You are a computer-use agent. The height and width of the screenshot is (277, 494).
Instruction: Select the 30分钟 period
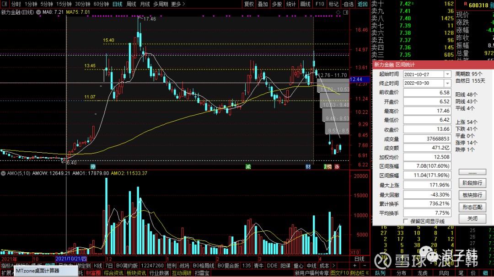(82, 4)
